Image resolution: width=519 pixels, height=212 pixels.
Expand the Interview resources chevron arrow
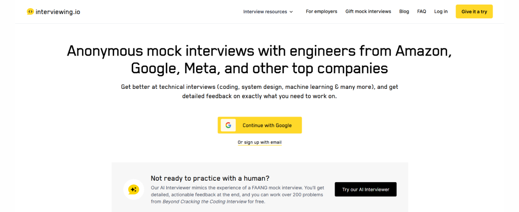pyautogui.click(x=291, y=12)
